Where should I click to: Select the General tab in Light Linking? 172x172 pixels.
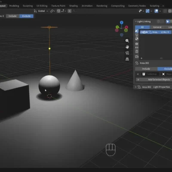[x=157, y=27]
